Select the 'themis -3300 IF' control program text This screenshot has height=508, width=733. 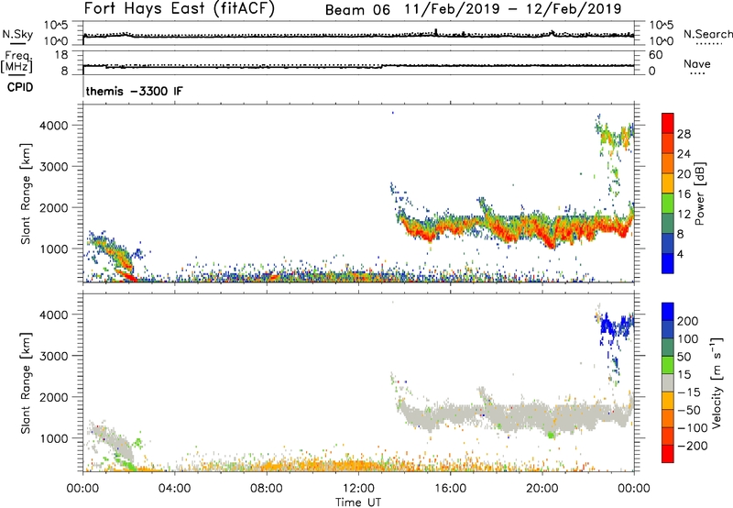pos(134,91)
